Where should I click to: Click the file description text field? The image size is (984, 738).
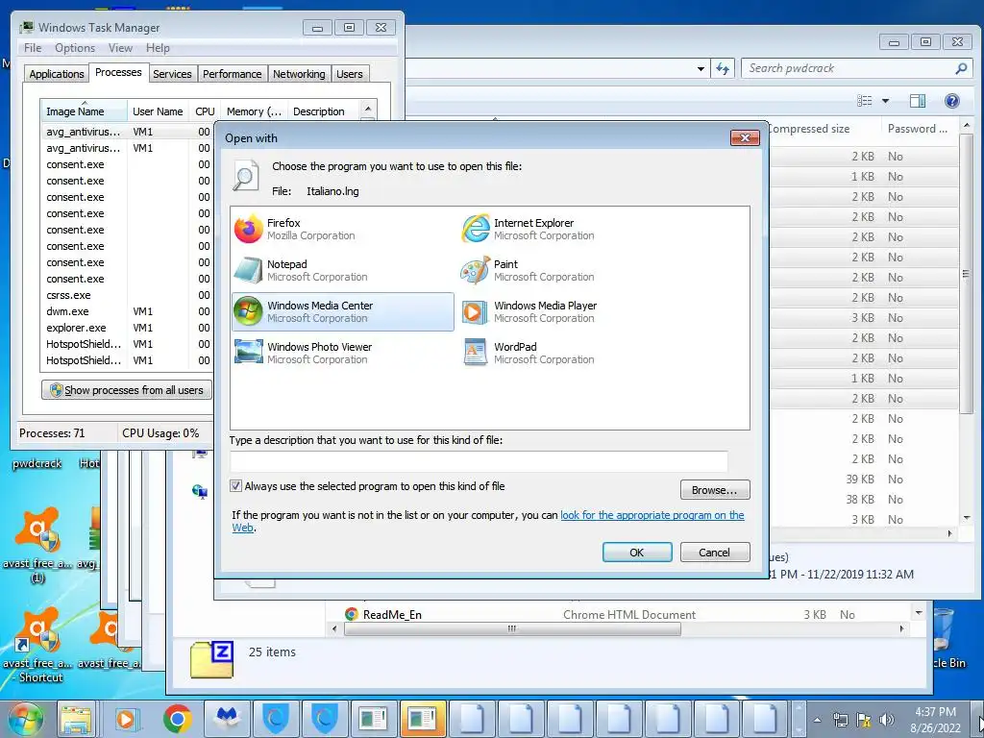click(479, 461)
